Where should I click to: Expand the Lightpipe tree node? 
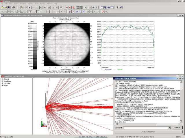[3, 83]
